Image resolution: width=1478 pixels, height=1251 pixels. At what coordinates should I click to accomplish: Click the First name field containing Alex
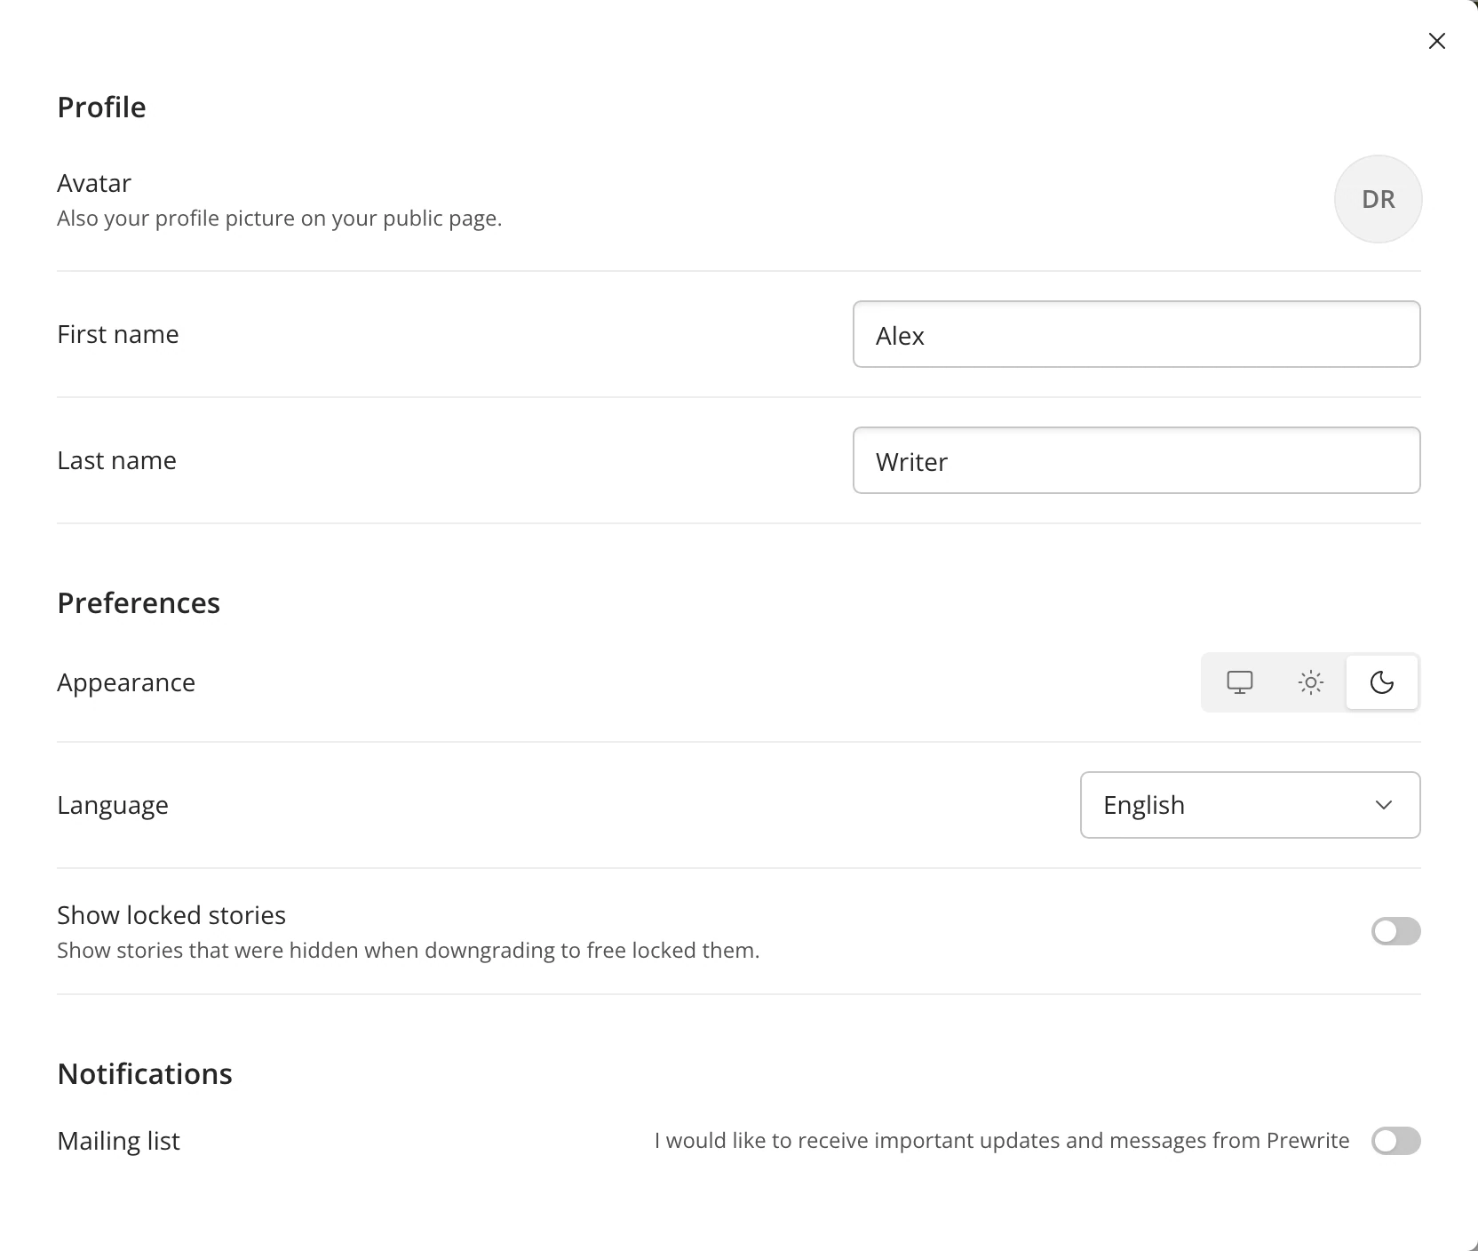[x=1137, y=334]
